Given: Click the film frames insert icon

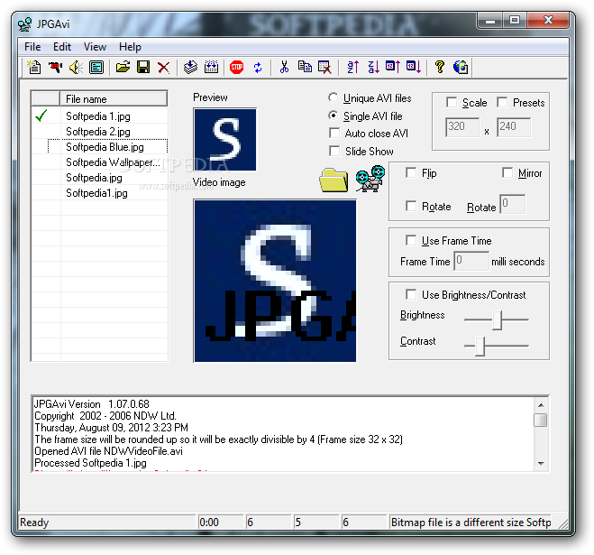Looking at the screenshot, I should [x=211, y=68].
